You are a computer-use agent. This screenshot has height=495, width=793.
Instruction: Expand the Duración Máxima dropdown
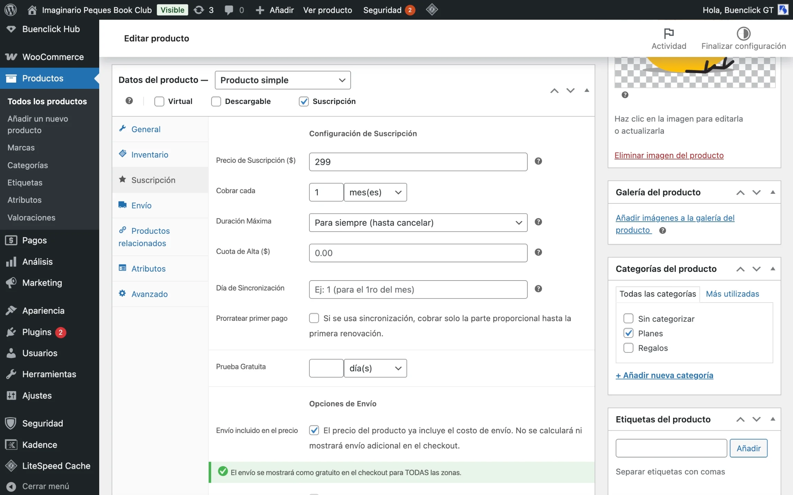(x=418, y=223)
